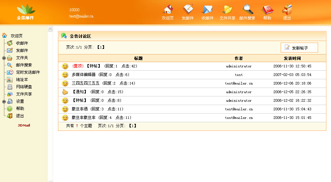Screen dimensions: 331x182
Task: Open the 【通知】 post thread
Action: [x=79, y=92]
